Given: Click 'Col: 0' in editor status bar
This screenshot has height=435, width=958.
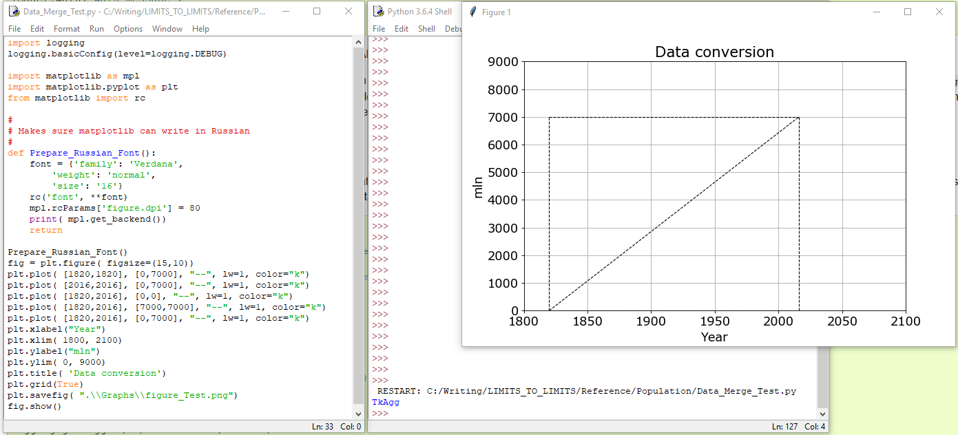Looking at the screenshot, I should 351,427.
